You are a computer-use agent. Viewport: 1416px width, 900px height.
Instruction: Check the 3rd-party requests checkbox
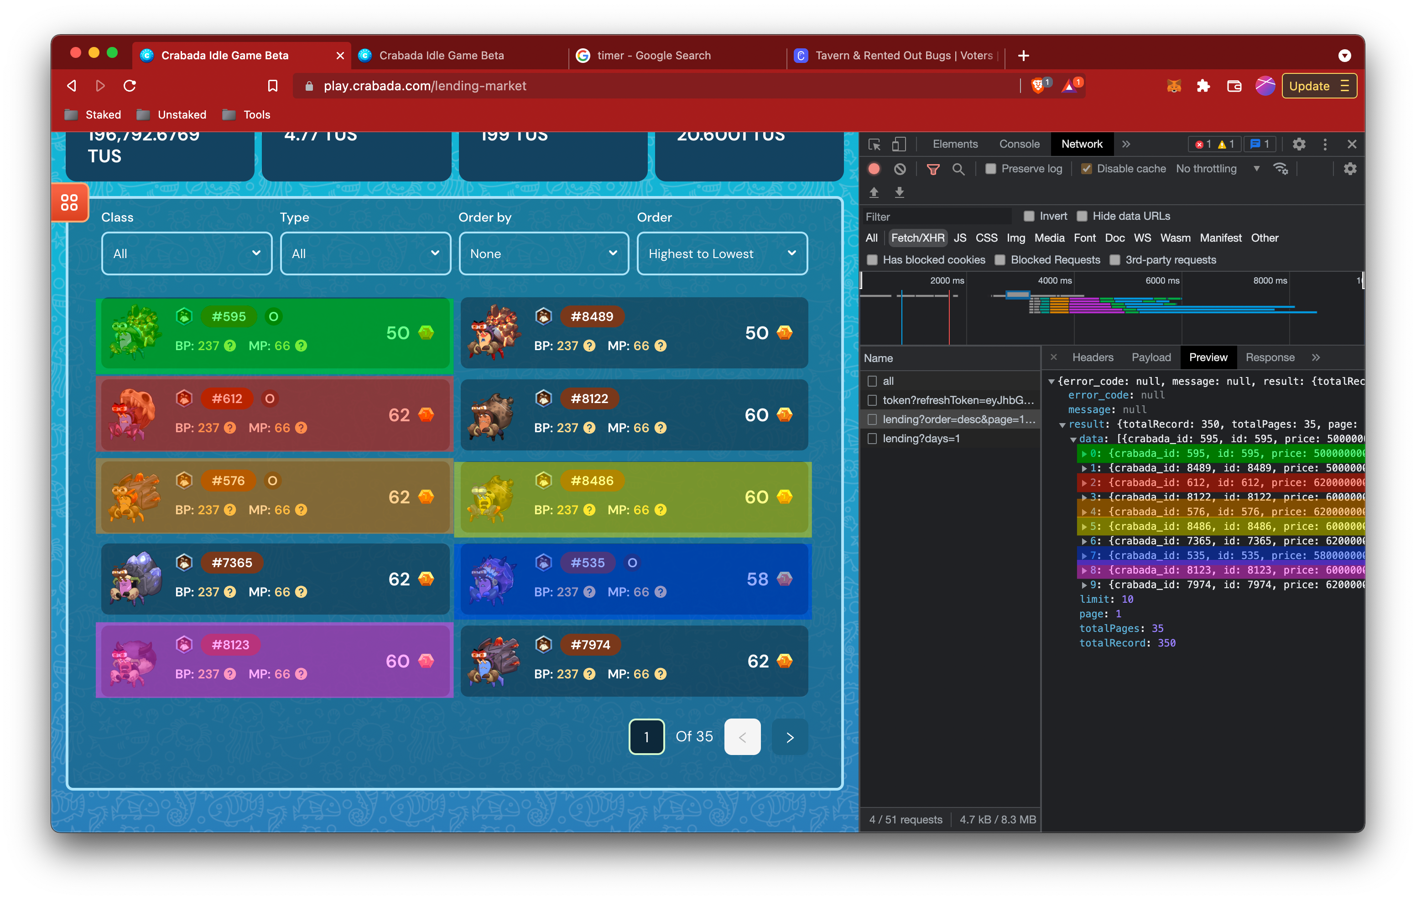[x=1114, y=259]
